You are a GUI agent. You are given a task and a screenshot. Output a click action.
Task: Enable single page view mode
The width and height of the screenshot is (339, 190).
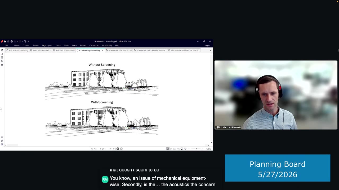[168, 149]
